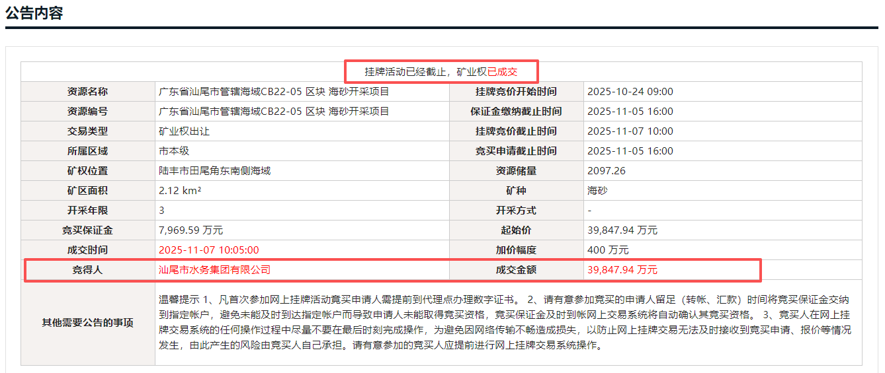Image resolution: width=885 pixels, height=373 pixels.
Task: Click the 挂牌竞价截止时间 value 2025-11-07 10:00
Action: [x=630, y=131]
